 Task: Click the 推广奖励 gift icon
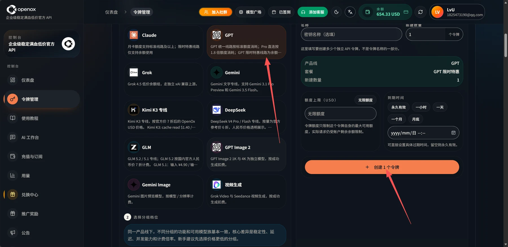coord(13,213)
